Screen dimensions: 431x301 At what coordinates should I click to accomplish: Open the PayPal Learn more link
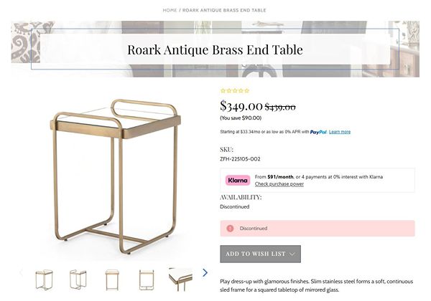[340, 132]
